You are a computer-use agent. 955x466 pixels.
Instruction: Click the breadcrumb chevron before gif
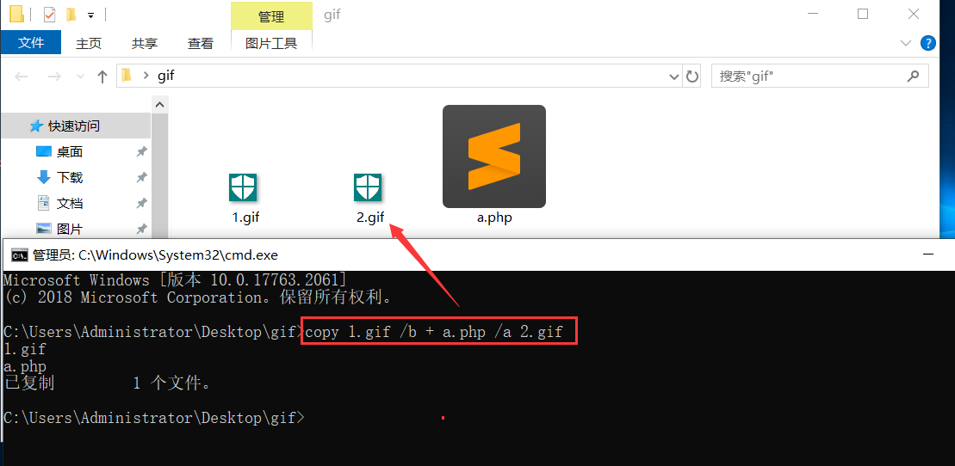tap(146, 76)
